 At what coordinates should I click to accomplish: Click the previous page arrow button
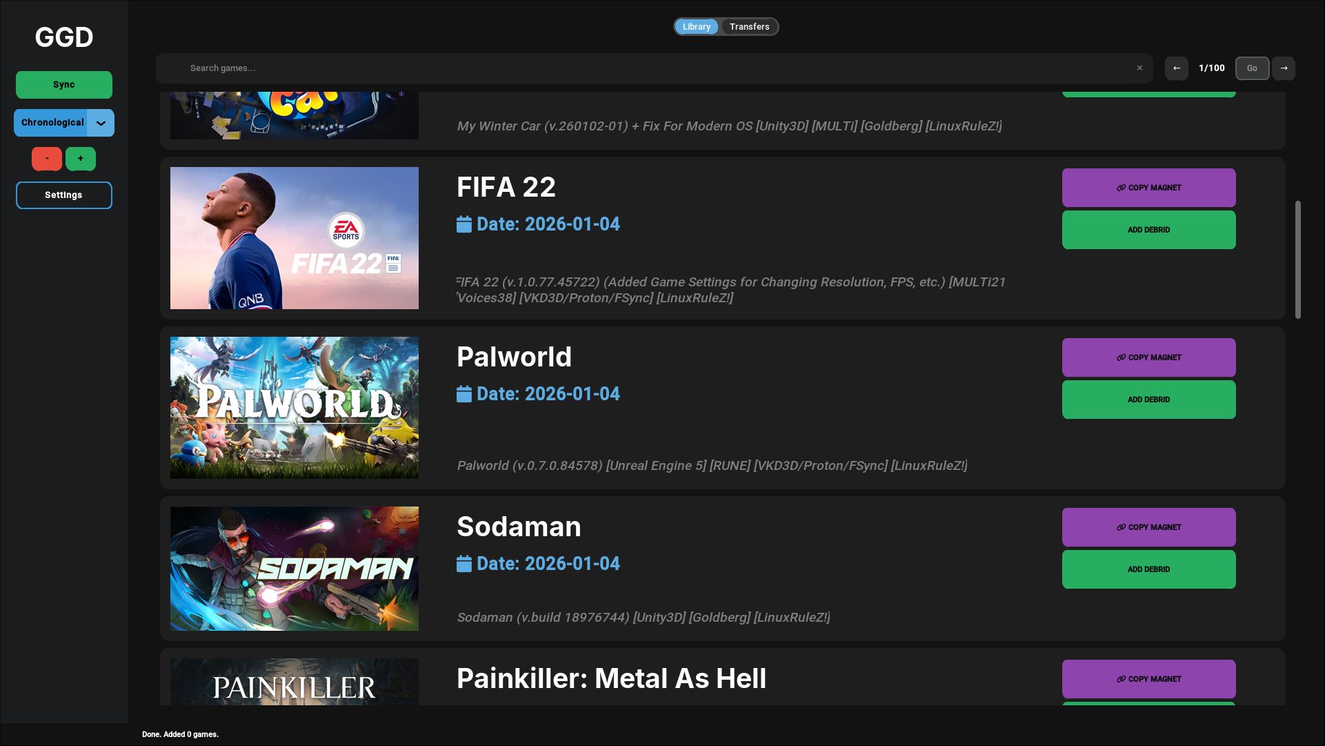click(x=1176, y=68)
